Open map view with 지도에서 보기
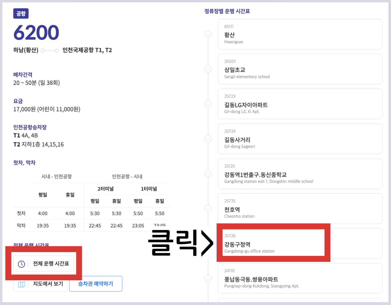Viewport: 391px width, 305px height. click(x=41, y=284)
